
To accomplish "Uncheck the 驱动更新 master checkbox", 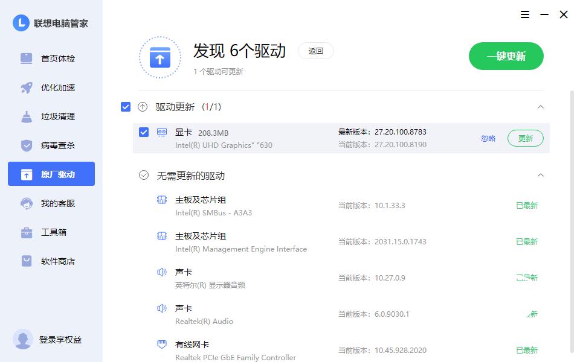I will (126, 106).
